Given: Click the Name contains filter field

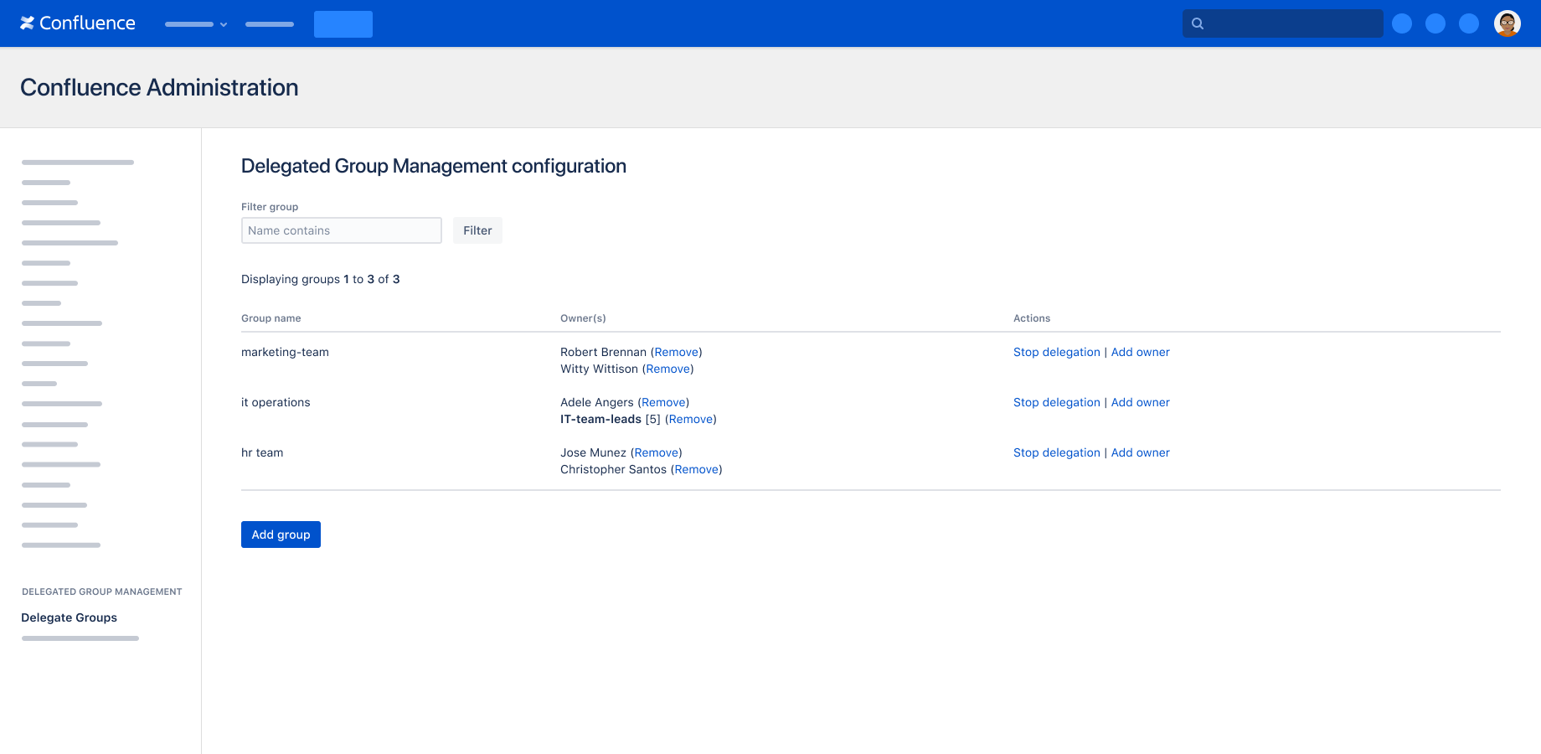Looking at the screenshot, I should click(x=341, y=230).
